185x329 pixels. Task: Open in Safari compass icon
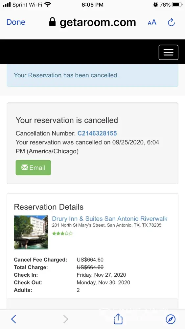coord(171,319)
